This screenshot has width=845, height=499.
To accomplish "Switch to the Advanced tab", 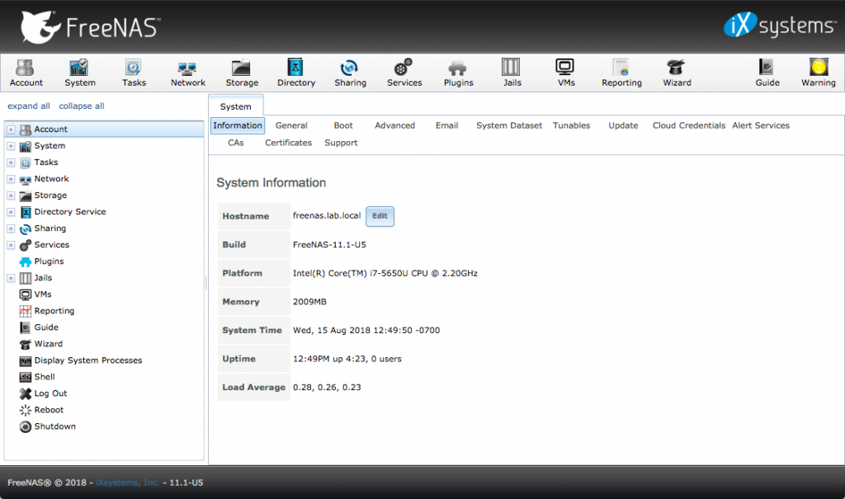I will [394, 125].
